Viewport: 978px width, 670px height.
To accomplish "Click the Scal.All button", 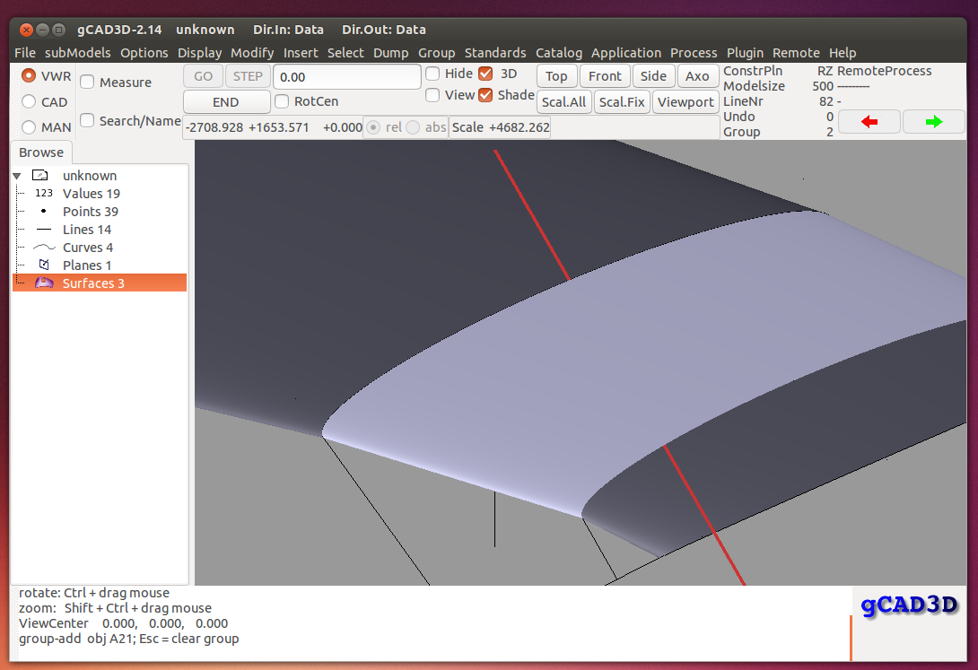I will click(x=563, y=101).
